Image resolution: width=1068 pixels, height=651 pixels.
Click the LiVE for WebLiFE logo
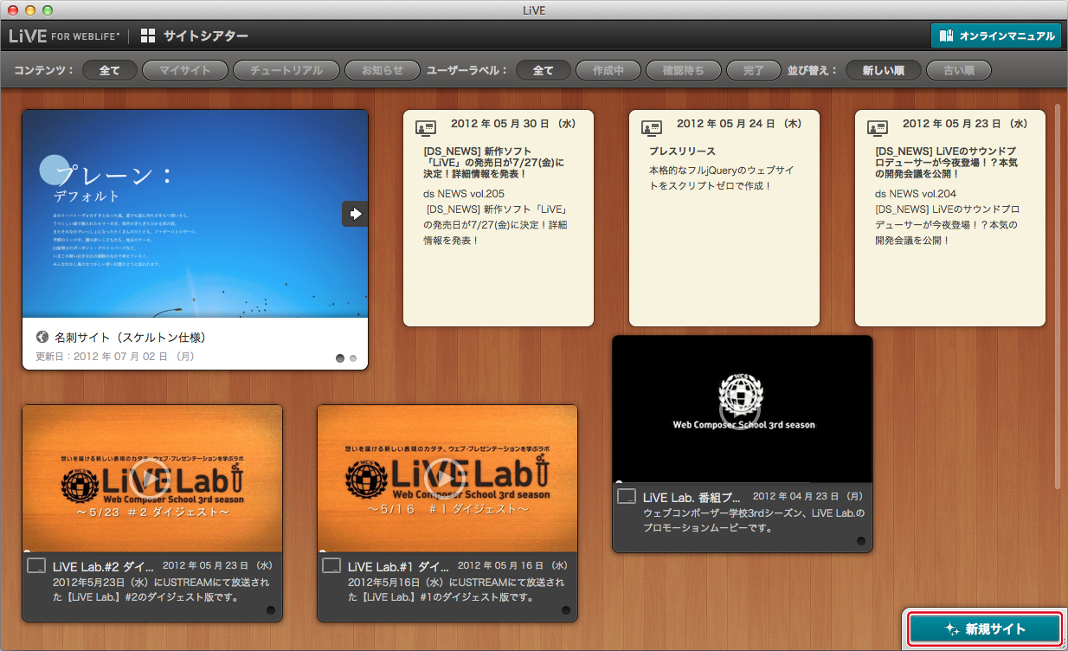pyautogui.click(x=65, y=36)
